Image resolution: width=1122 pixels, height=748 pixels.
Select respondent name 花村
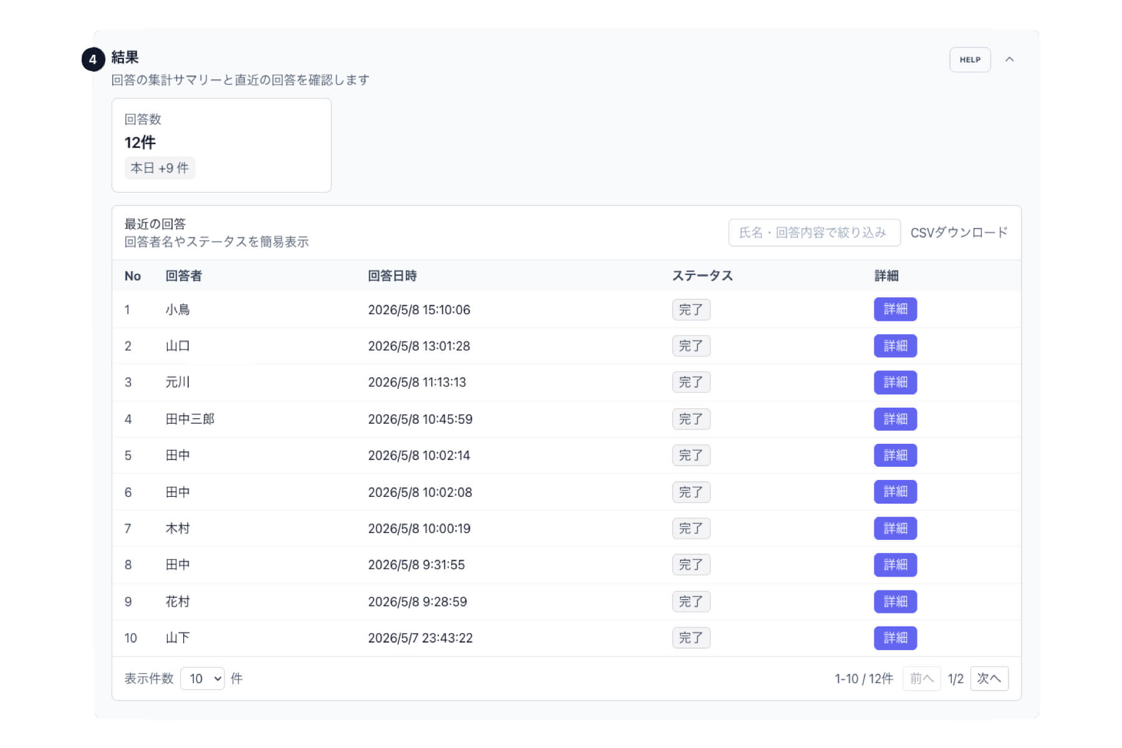click(178, 602)
